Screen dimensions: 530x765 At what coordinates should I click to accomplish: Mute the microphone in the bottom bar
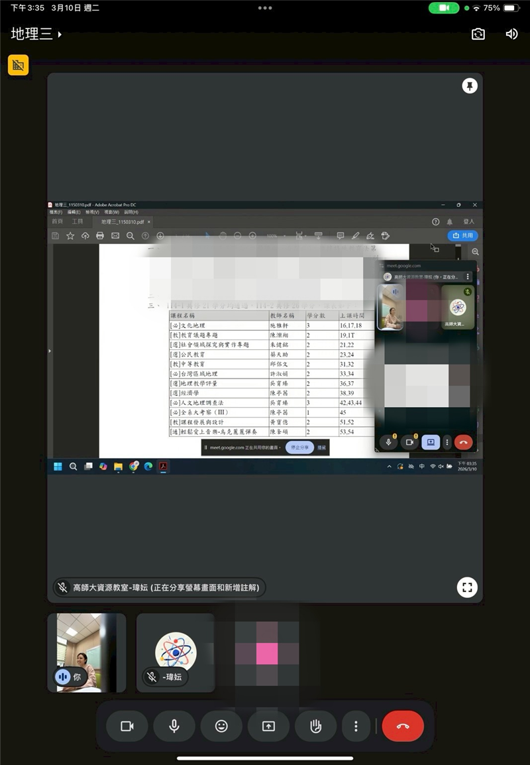pyautogui.click(x=174, y=726)
